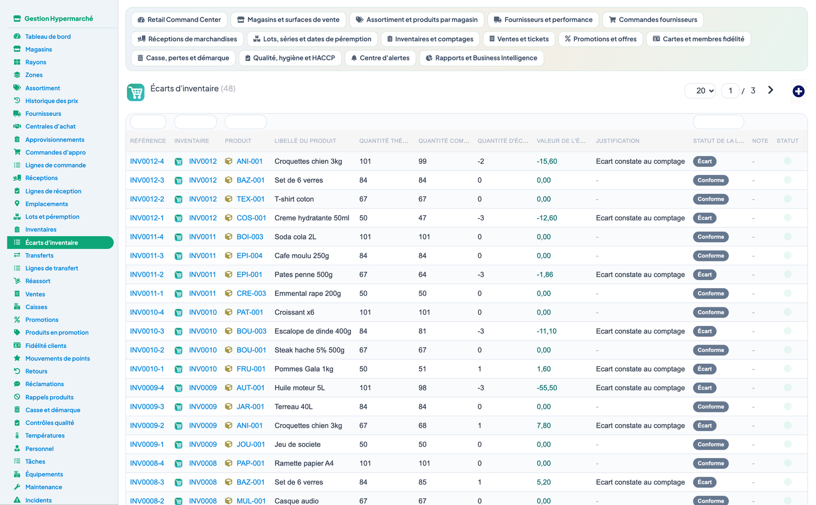The height and width of the screenshot is (505, 816).
Task: Sort by Libellé du produit column header
Action: pyautogui.click(x=305, y=141)
